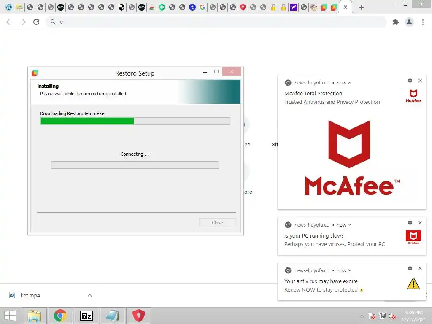This screenshot has height=324, width=432.
Task: Click the Action Center flag tray icon
Action: [372, 316]
